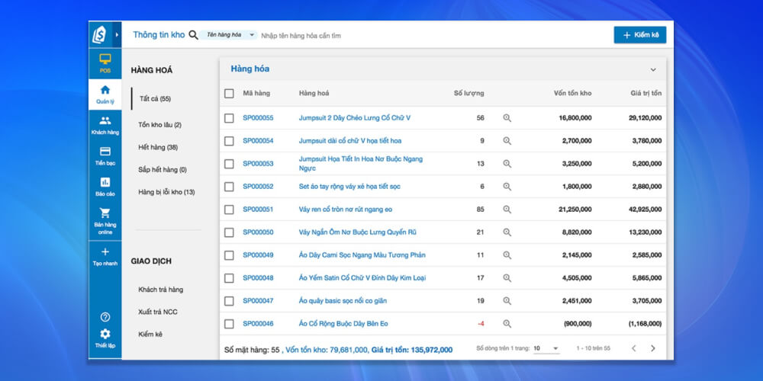Screen dimensions: 763x381
Task: Check the box for SP000055
Action: pos(229,118)
